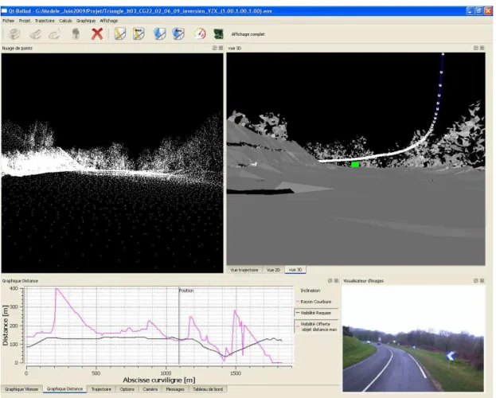Viewport: 496px width, 398px height.
Task: Click the Position label in distance chart
Action: (x=186, y=291)
